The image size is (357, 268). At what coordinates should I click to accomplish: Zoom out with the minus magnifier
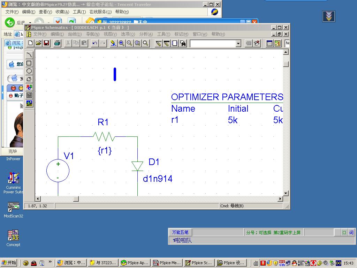coord(130,43)
